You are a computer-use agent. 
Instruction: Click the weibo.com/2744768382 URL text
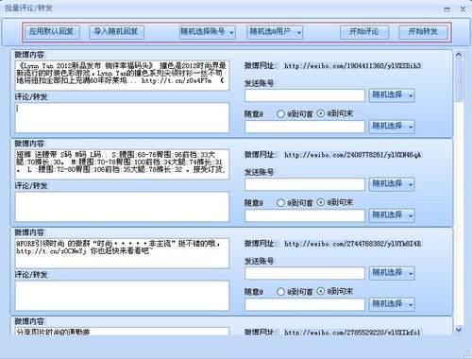pyautogui.click(x=352, y=244)
